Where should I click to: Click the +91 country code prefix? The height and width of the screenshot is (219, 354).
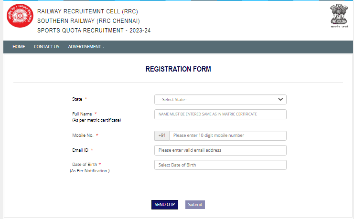click(x=162, y=136)
